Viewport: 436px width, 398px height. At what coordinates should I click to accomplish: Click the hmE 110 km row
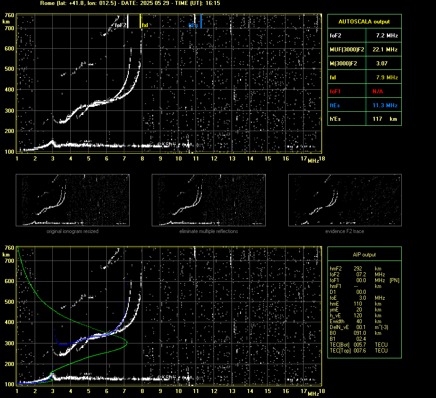click(x=356, y=304)
